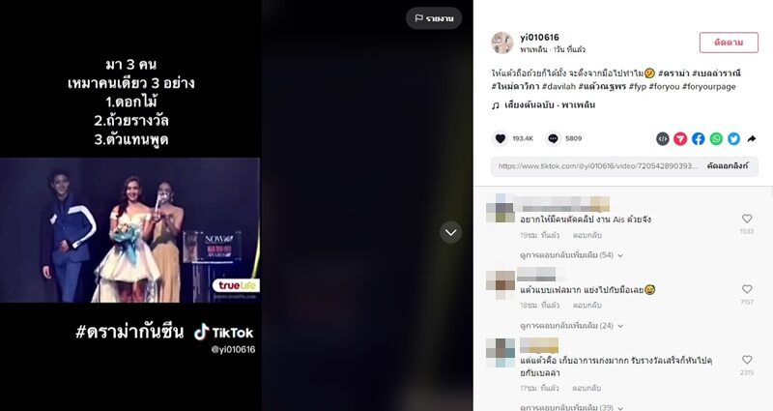Like the video with the heart icon
Screen dimensions: 773x411
pyautogui.click(x=500, y=138)
